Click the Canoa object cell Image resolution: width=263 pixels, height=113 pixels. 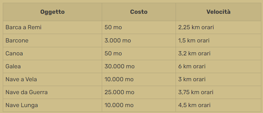coord(14,53)
